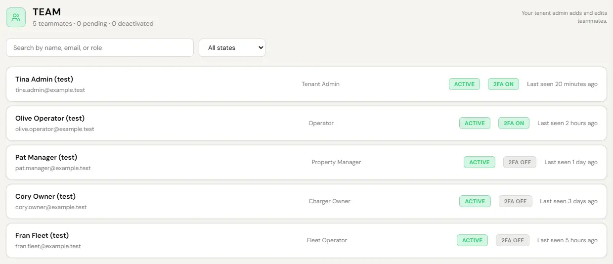This screenshot has width=613, height=264.
Task: Click olive.operator@example.test email
Action: click(55, 129)
